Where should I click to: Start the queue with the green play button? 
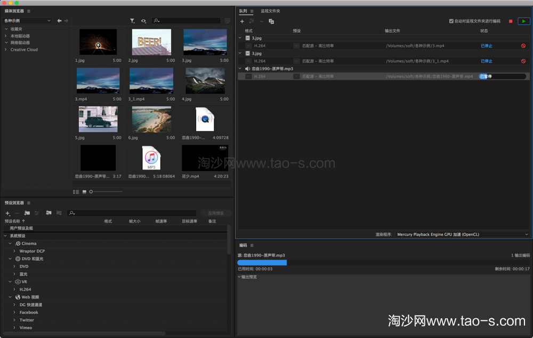coord(523,21)
